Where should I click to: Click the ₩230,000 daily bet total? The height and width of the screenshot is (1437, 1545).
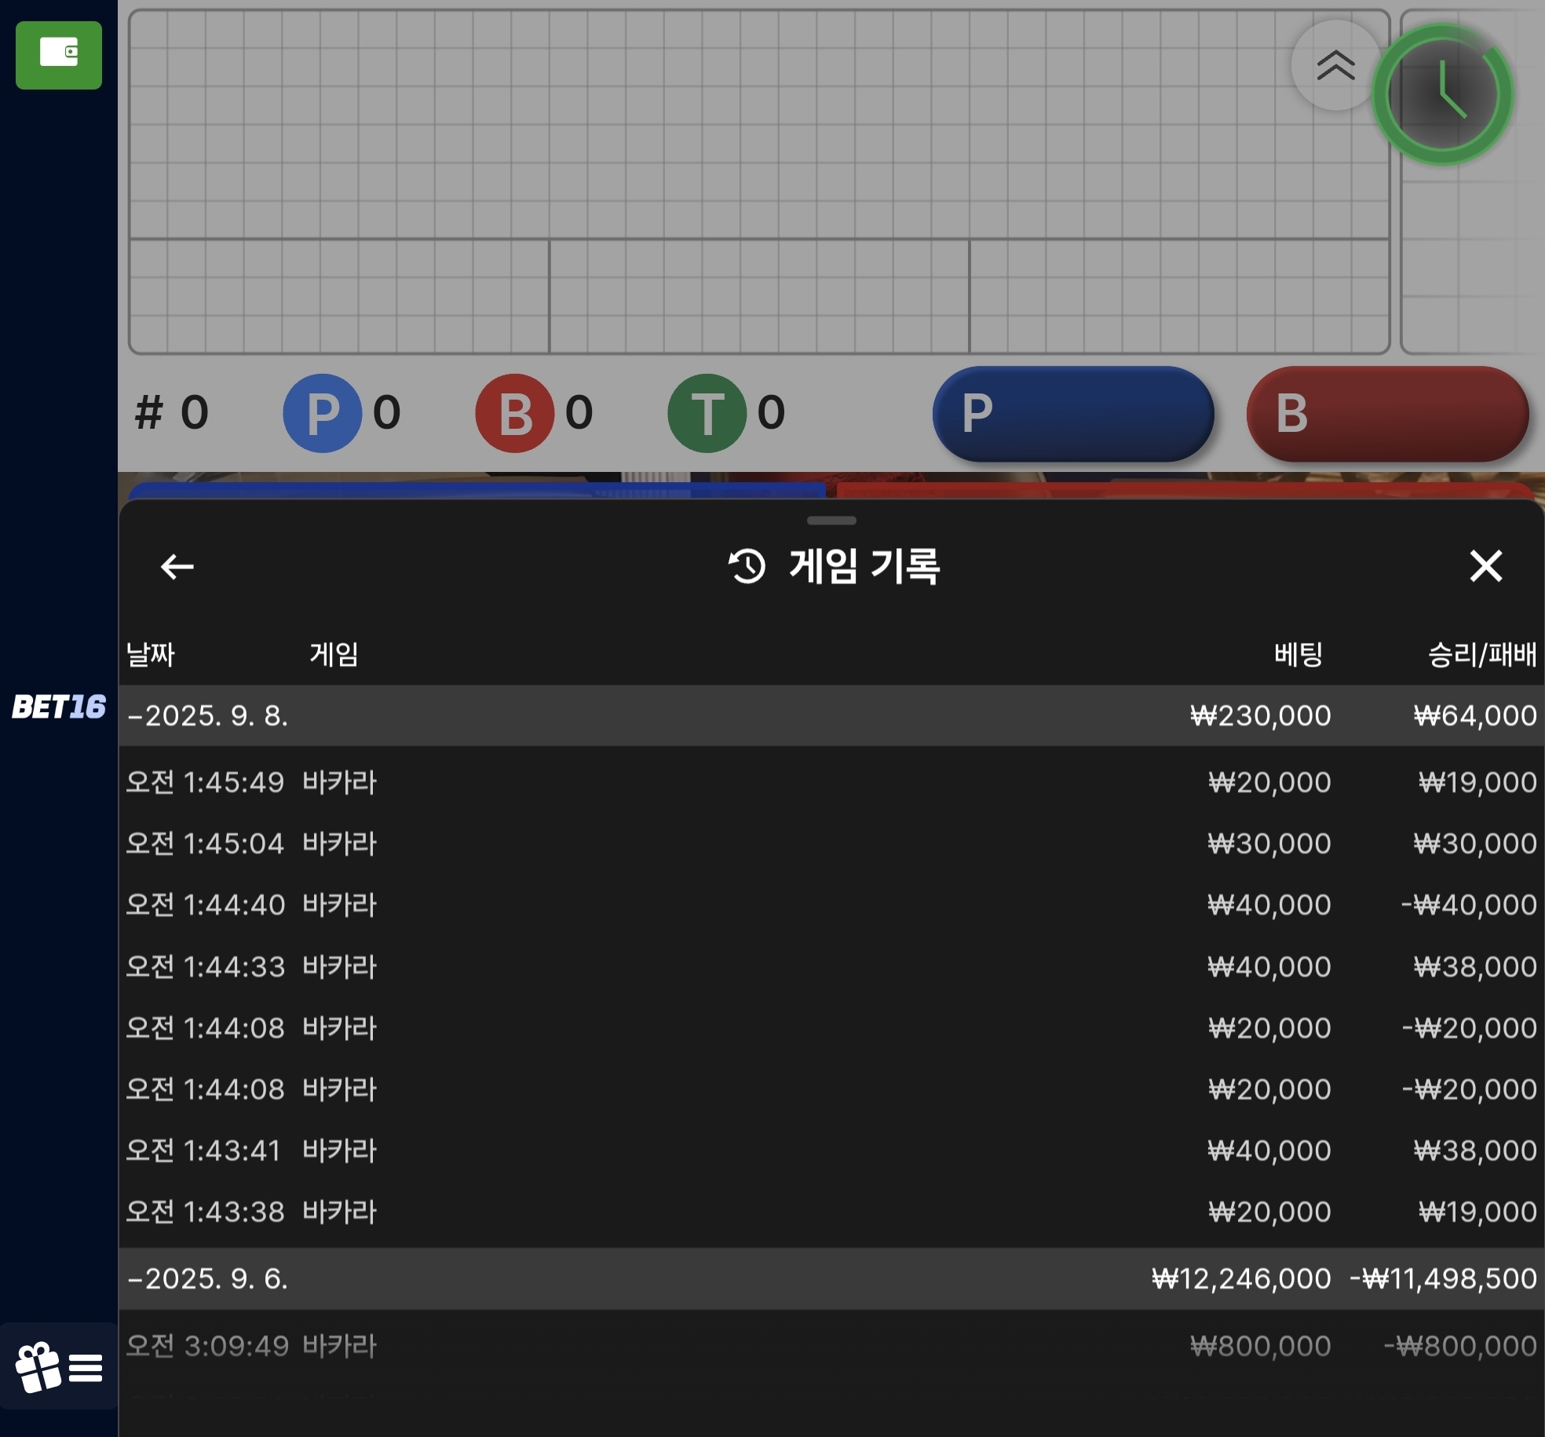coord(1261,715)
